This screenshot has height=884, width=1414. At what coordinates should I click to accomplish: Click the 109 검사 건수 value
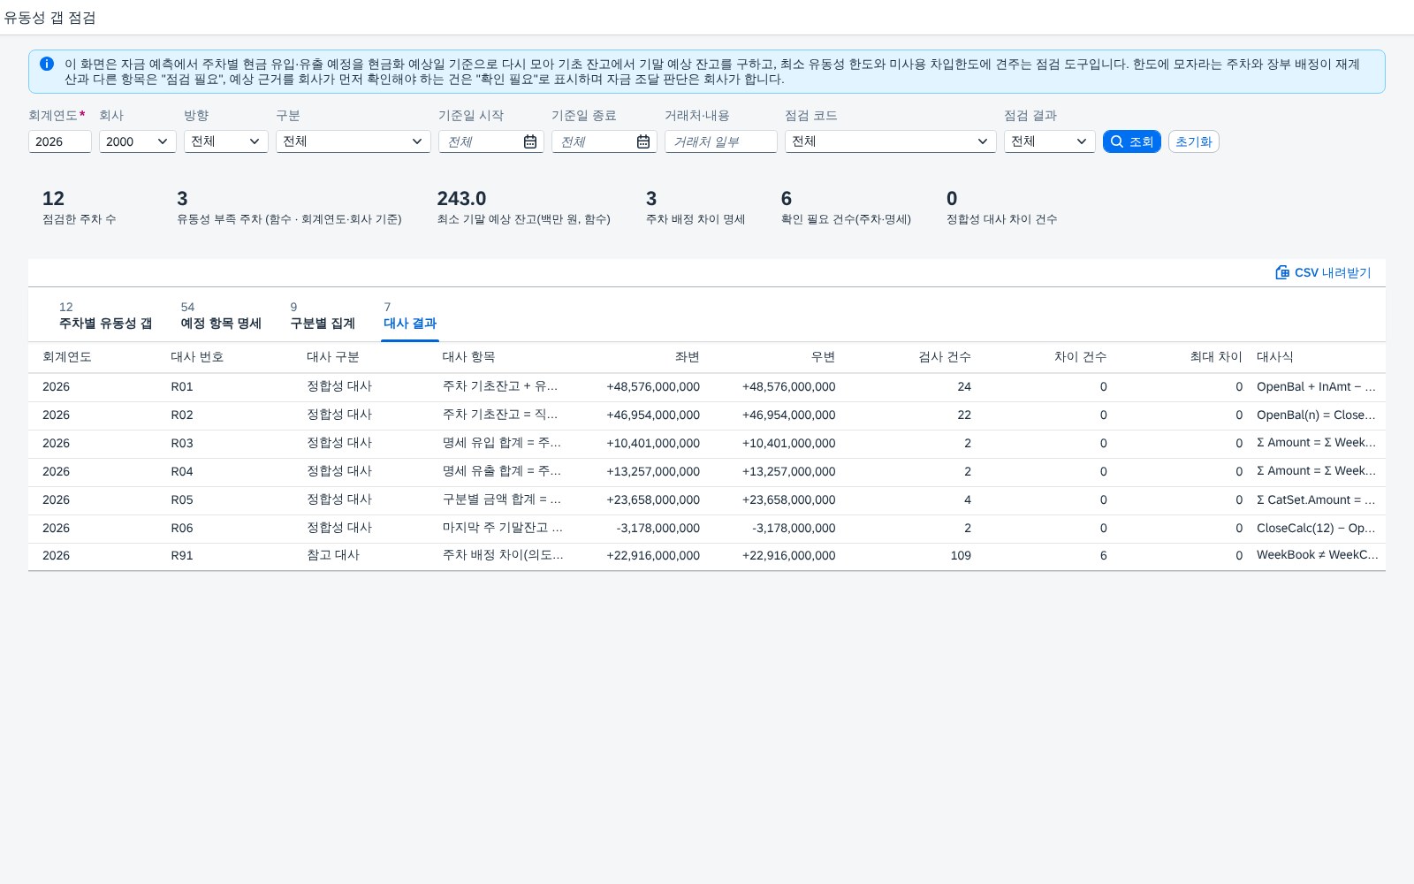coord(961,556)
